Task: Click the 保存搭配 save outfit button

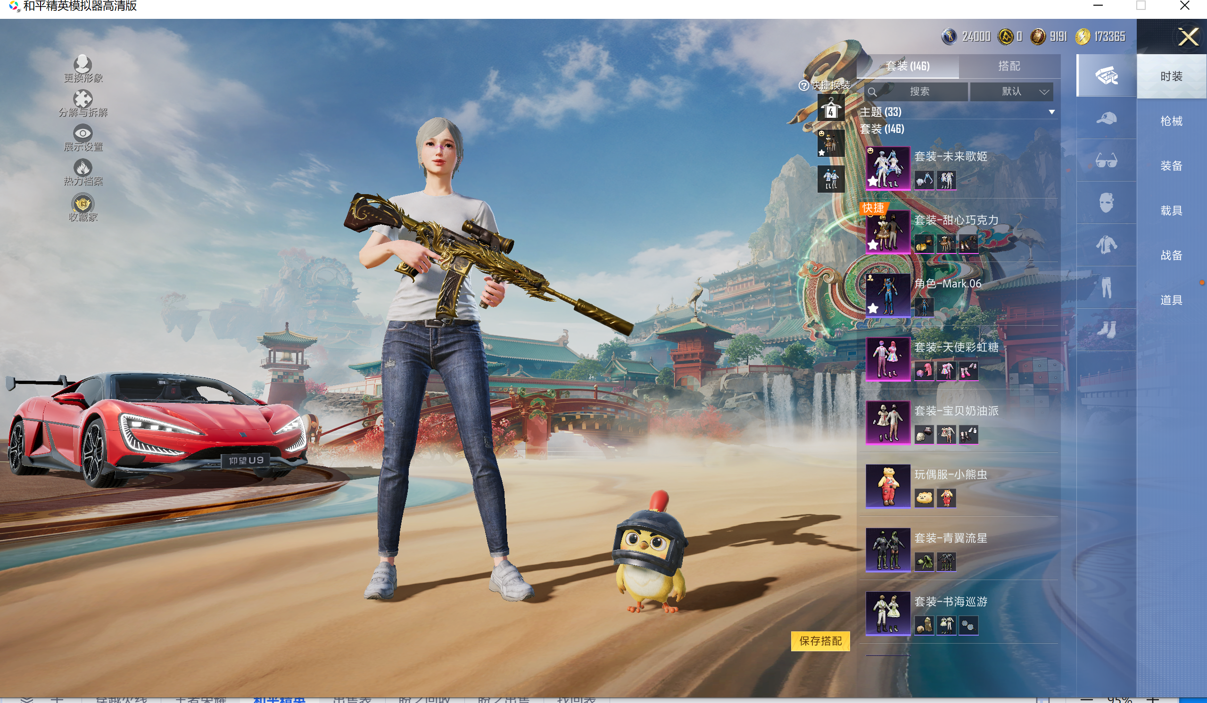Action: pyautogui.click(x=820, y=641)
